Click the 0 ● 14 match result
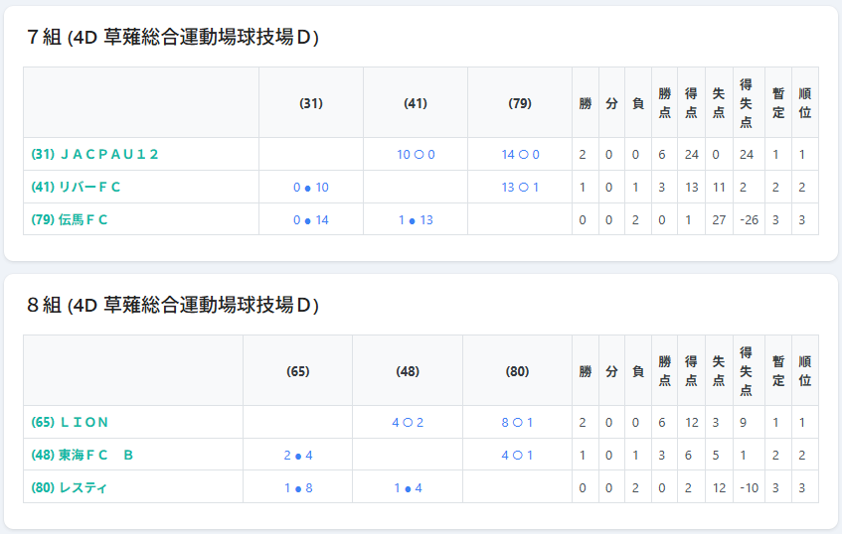Viewport: 842px width, 534px height. click(x=311, y=219)
